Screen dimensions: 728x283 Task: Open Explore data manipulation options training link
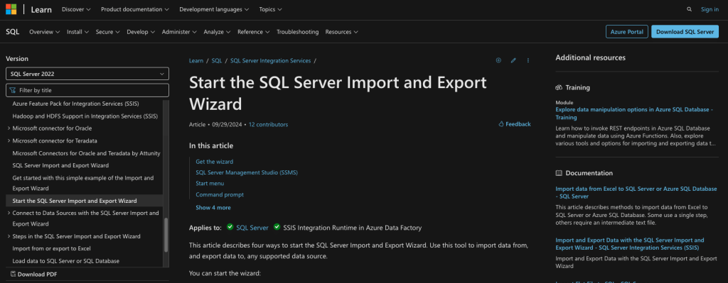633,113
